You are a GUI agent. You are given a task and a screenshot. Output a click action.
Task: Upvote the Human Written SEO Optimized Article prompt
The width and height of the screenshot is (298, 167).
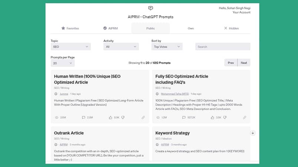pyautogui.click(x=110, y=117)
